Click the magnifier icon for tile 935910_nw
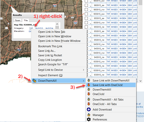This screenshot has width=144, height=122. coord(90,62)
